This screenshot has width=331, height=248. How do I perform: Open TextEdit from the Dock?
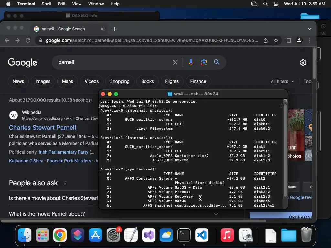point(131,235)
